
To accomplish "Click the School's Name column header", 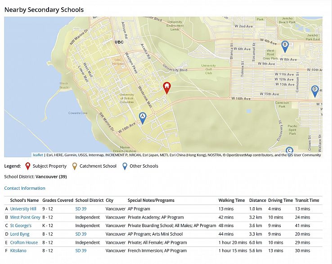I will pos(24,200).
